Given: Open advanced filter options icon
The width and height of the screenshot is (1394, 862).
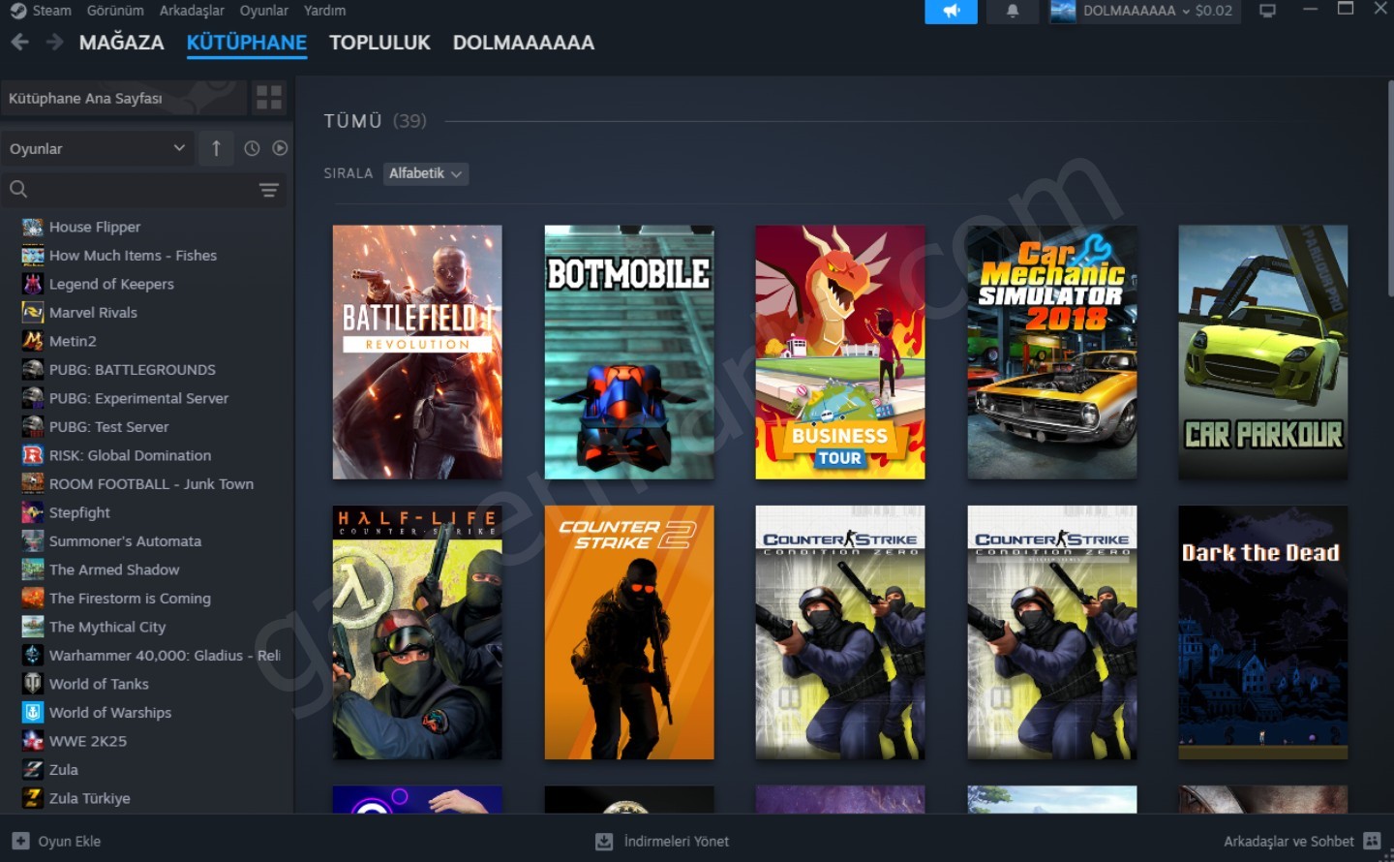Looking at the screenshot, I should [x=269, y=190].
